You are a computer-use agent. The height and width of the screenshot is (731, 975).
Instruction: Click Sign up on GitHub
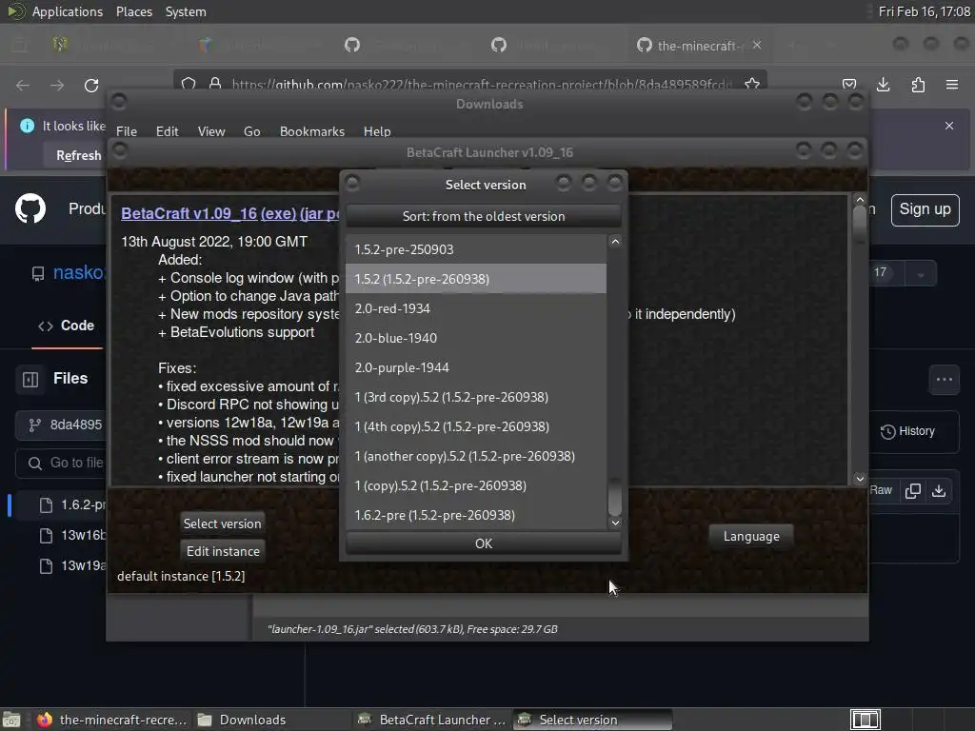(925, 210)
